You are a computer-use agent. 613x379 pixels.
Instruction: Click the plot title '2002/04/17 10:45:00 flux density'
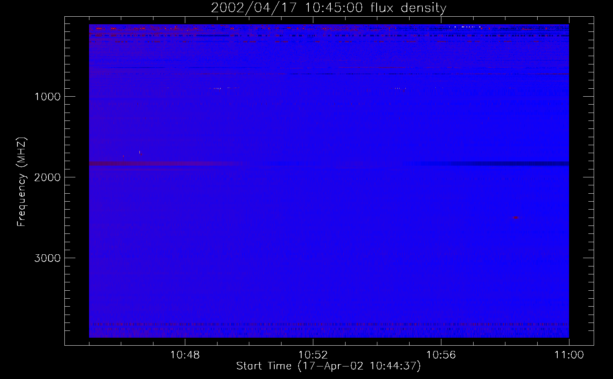pos(328,8)
